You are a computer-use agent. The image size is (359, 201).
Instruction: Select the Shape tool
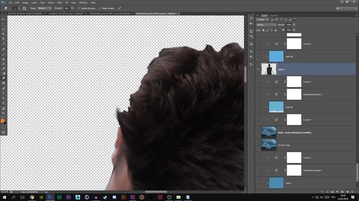(3, 103)
